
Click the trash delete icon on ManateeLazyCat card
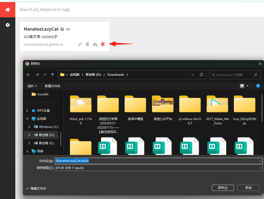point(87,44)
